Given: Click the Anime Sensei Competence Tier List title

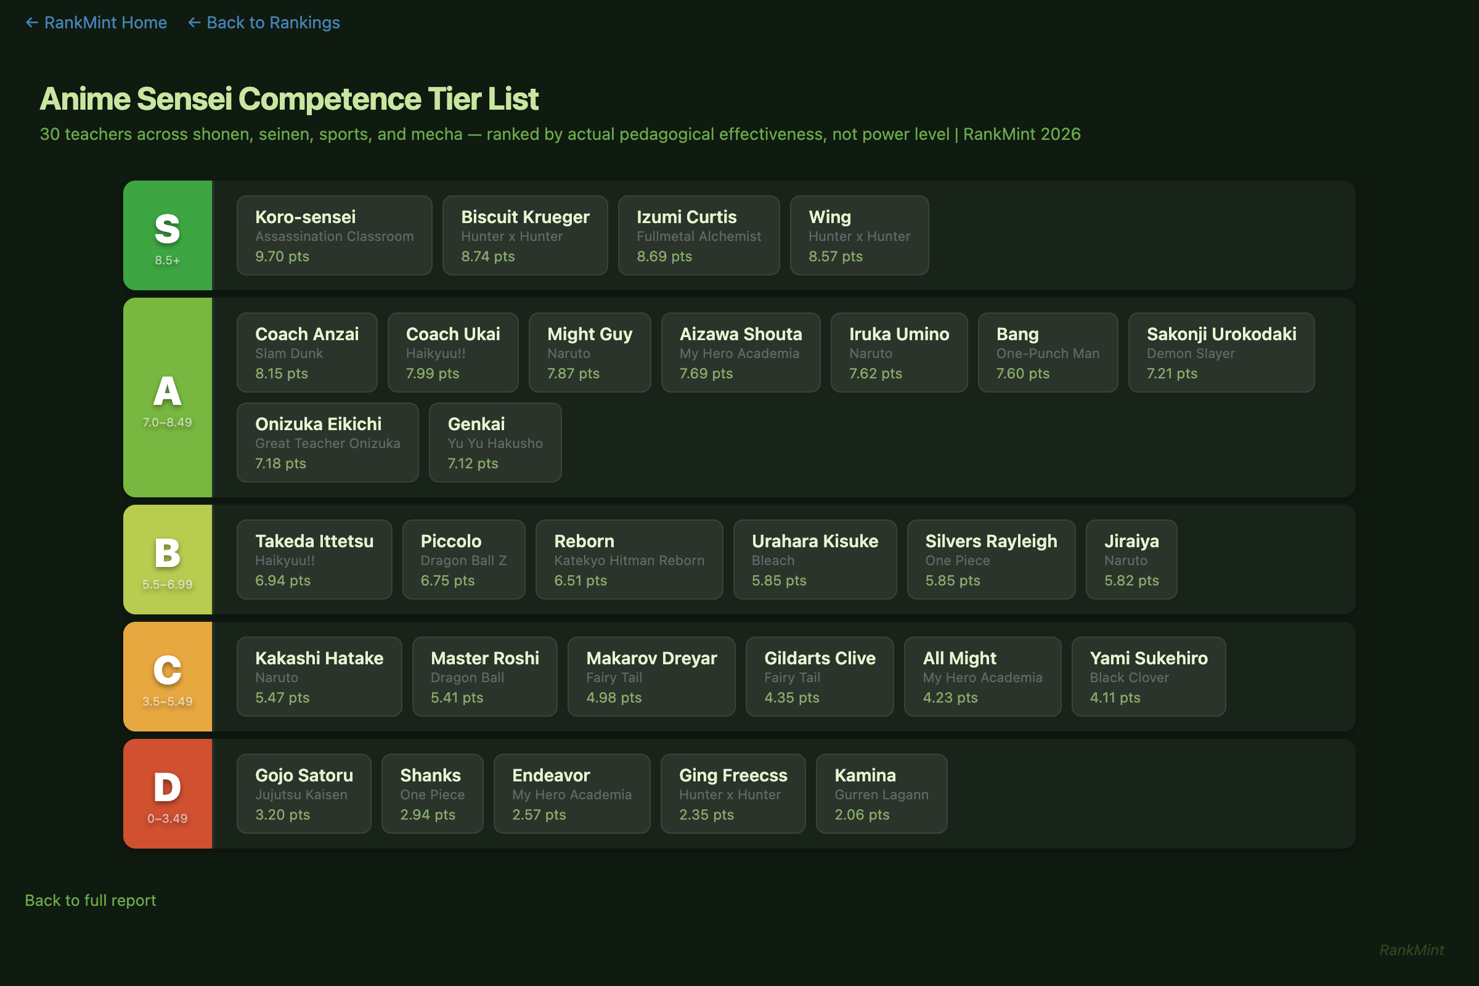Looking at the screenshot, I should [289, 98].
